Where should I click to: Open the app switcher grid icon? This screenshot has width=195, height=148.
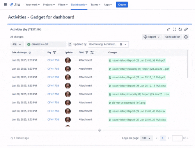coord(5,5)
